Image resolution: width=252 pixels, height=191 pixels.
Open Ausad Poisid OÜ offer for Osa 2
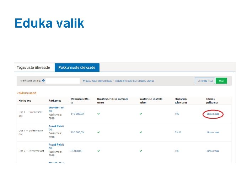pyautogui.click(x=56, y=146)
